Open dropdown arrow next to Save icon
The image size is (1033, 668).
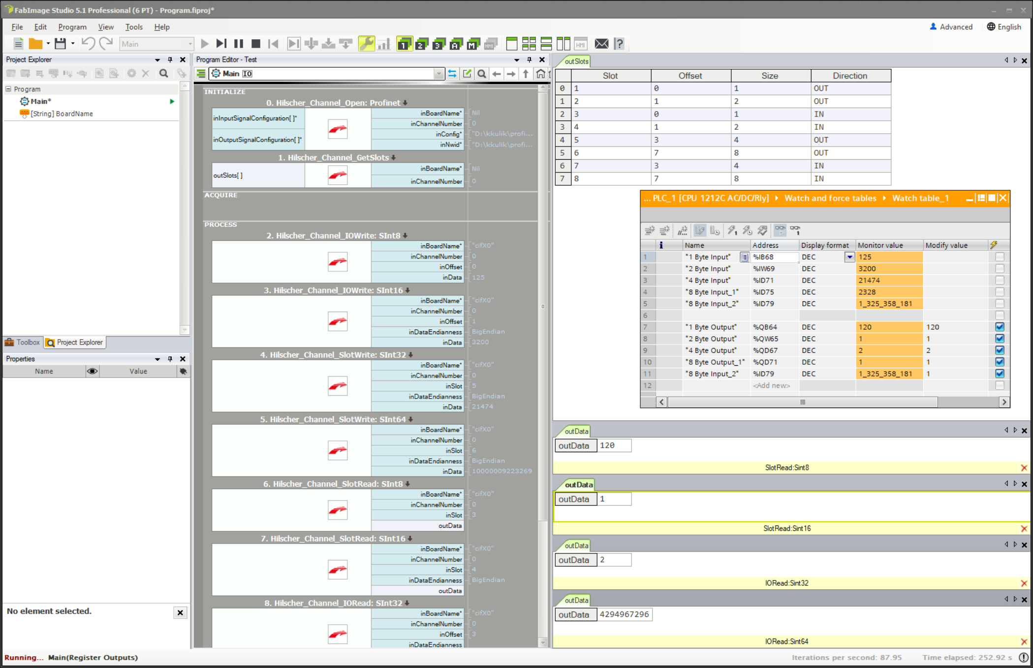pos(73,44)
